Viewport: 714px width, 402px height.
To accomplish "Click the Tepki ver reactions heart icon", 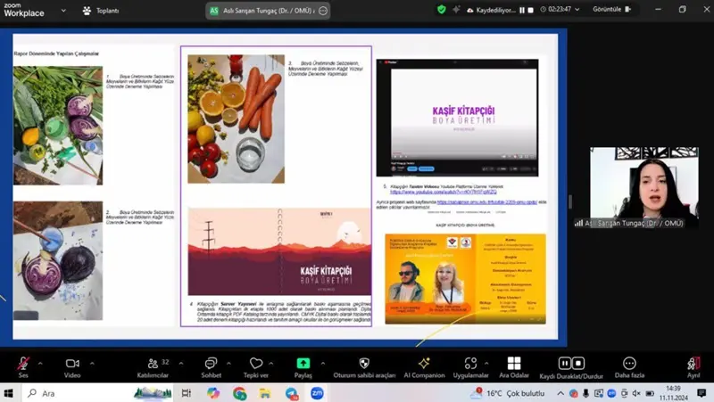I will pyautogui.click(x=256, y=365).
